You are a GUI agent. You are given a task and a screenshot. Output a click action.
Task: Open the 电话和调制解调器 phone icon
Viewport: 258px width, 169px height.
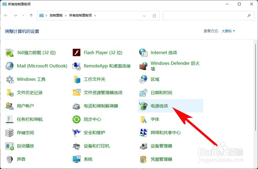[x=77, y=106]
